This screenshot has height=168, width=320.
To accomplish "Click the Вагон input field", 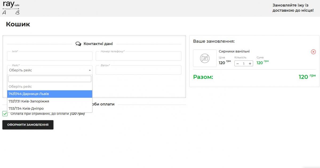I will coord(138,70).
